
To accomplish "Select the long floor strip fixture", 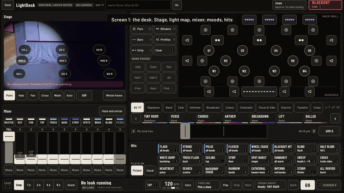I will pos(259,92).
